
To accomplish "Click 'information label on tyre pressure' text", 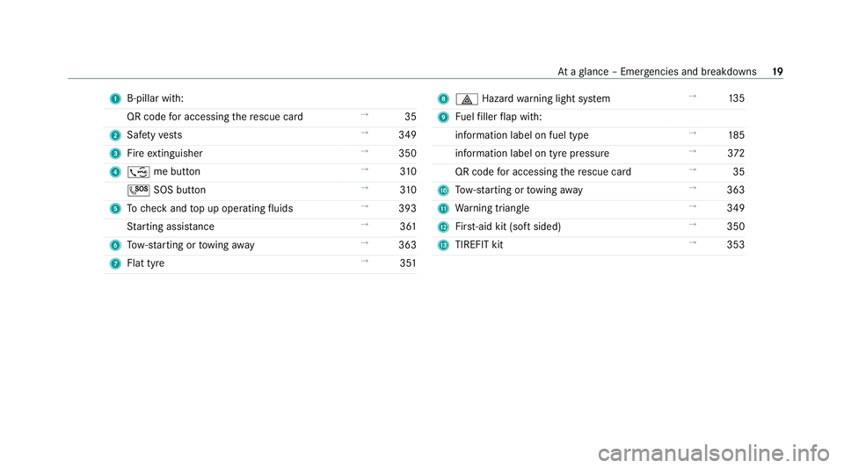I will click(532, 154).
